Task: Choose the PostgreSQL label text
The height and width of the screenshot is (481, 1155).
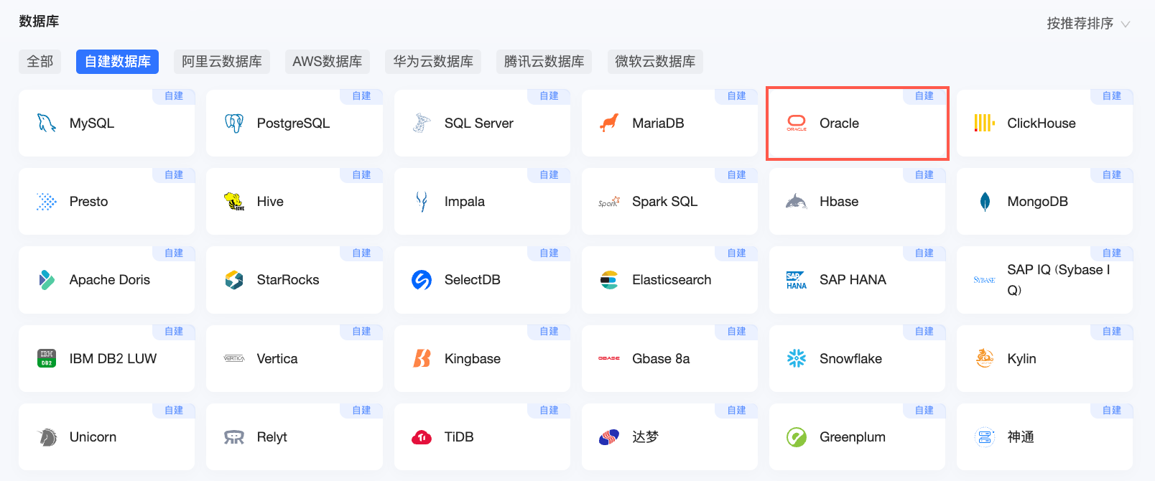Action: [293, 123]
